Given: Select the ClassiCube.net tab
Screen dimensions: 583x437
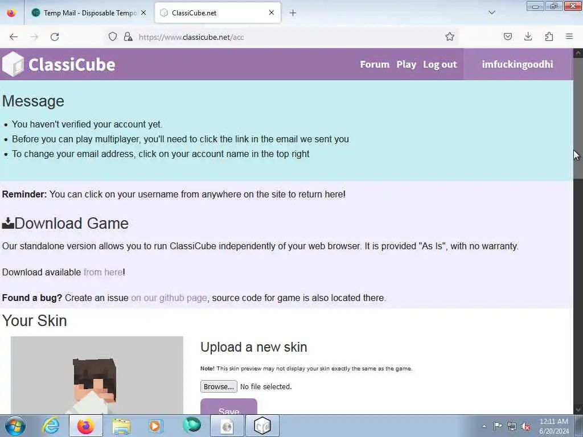Looking at the screenshot, I should point(217,13).
